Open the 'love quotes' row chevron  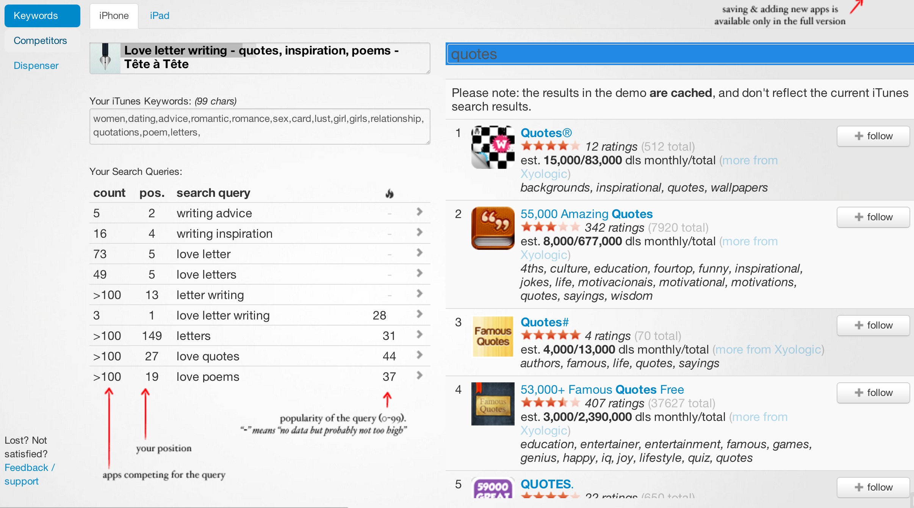tap(419, 355)
